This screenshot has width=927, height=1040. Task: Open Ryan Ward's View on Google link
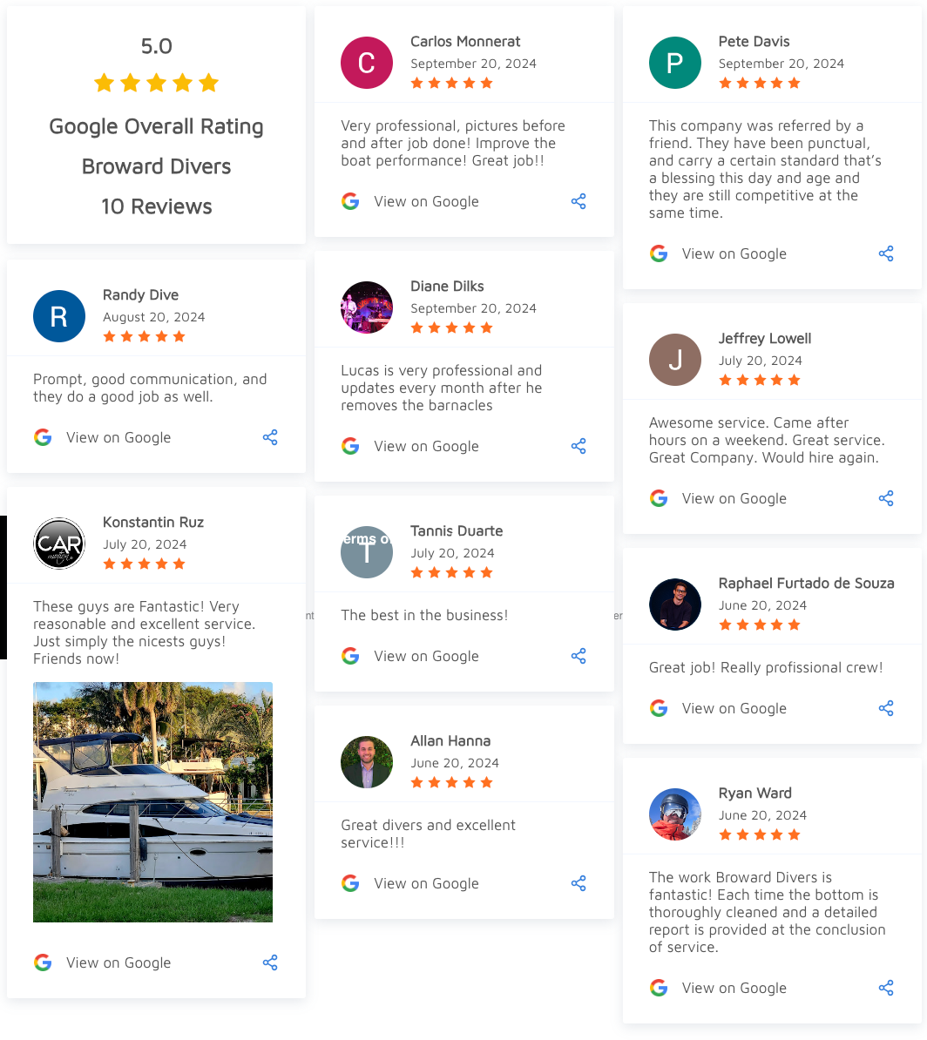734,989
